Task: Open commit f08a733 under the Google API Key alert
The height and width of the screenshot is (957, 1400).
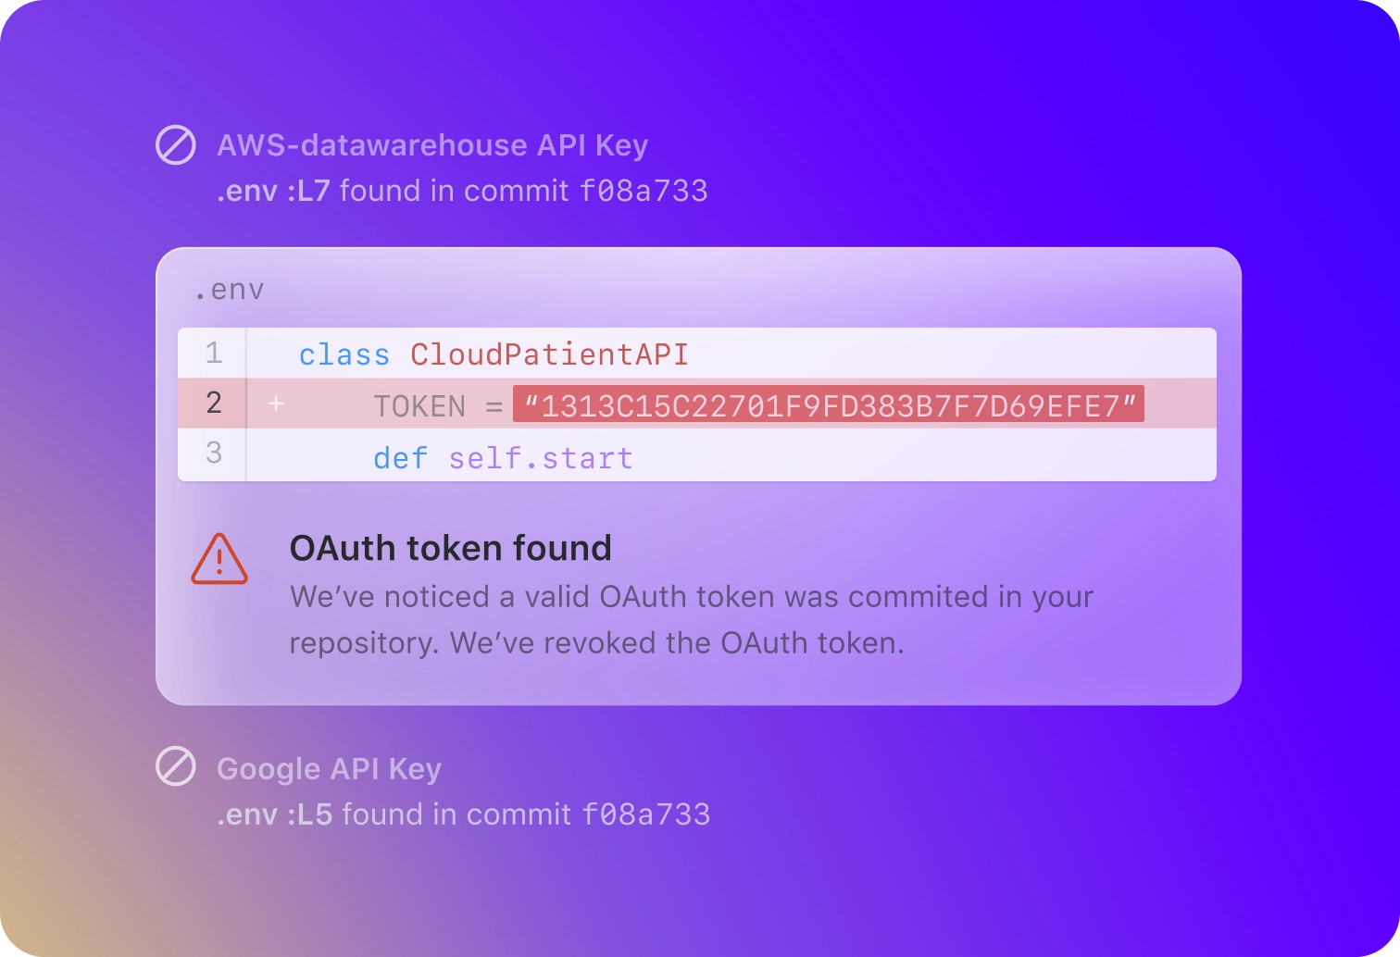Action: pyautogui.click(x=646, y=814)
